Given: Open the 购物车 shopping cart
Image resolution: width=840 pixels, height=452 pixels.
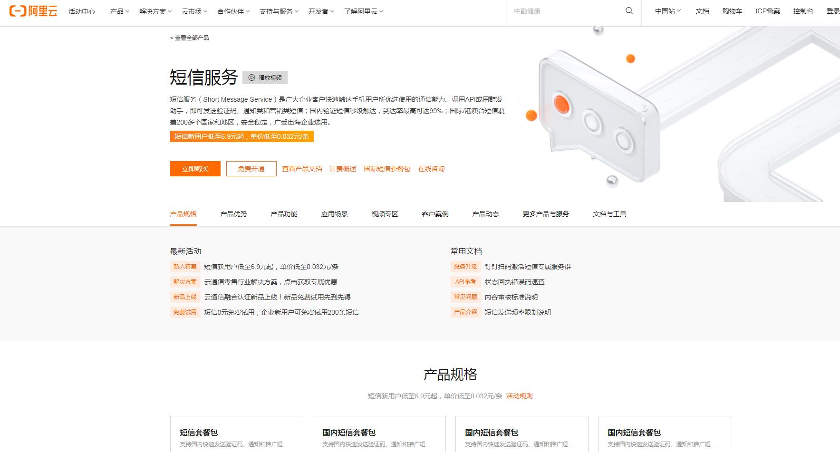Looking at the screenshot, I should [x=732, y=11].
